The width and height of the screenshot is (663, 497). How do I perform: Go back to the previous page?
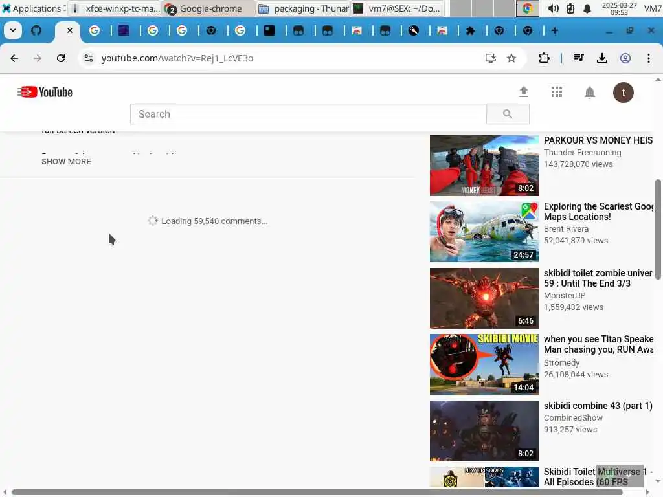point(14,58)
